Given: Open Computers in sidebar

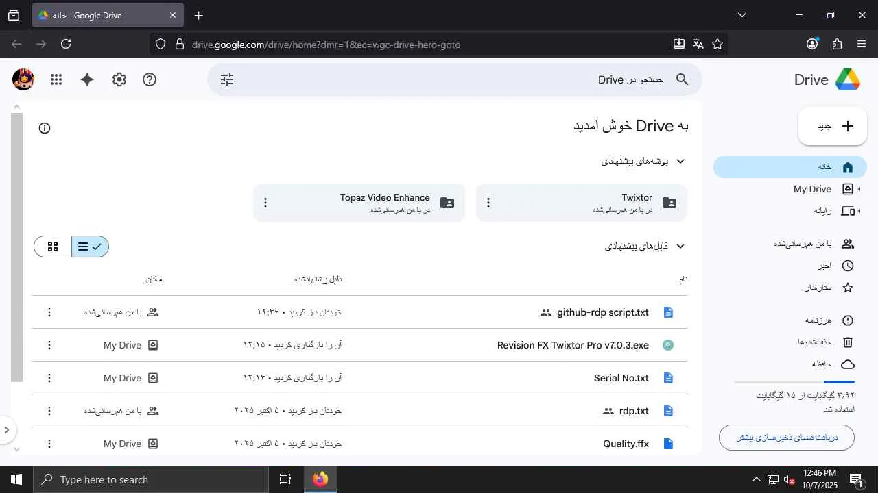Looking at the screenshot, I should click(790, 211).
